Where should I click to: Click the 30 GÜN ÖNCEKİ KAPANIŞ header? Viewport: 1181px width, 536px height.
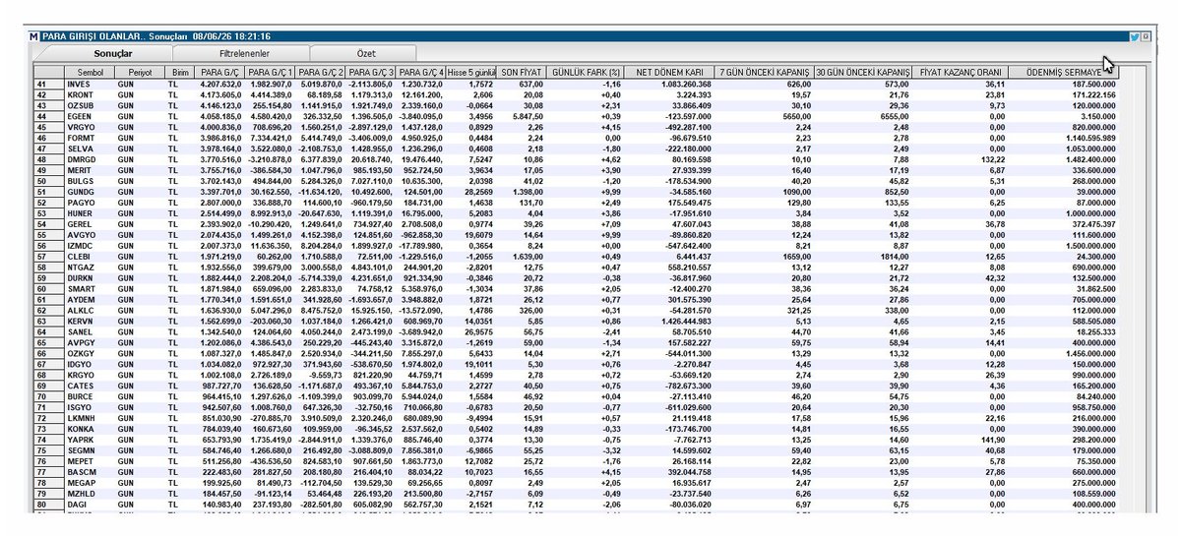864,73
